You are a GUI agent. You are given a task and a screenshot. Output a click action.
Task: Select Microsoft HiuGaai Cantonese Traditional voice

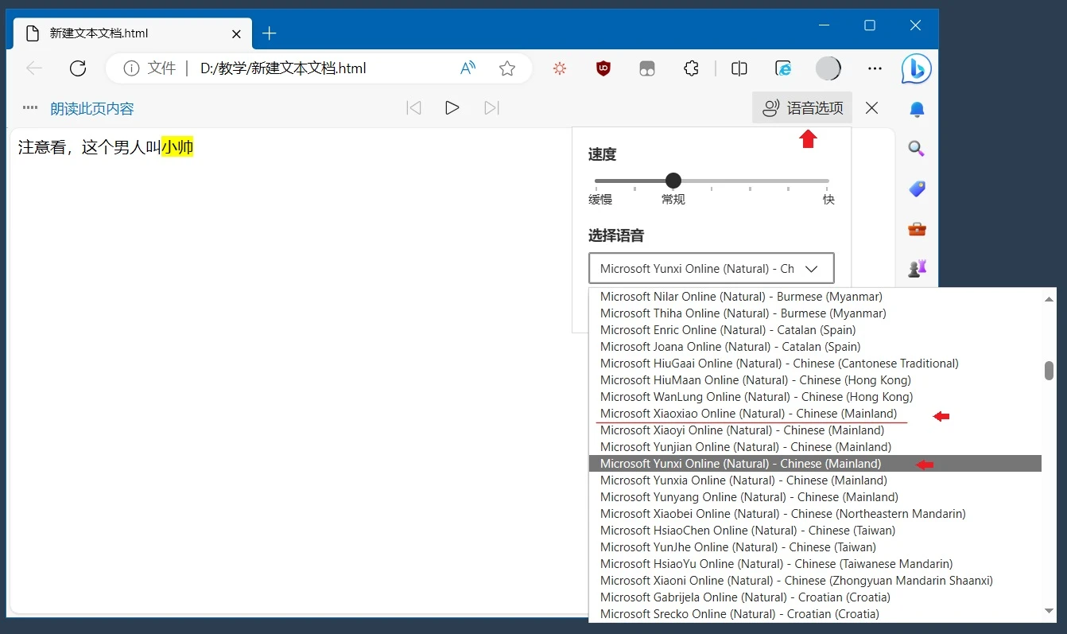815,364
